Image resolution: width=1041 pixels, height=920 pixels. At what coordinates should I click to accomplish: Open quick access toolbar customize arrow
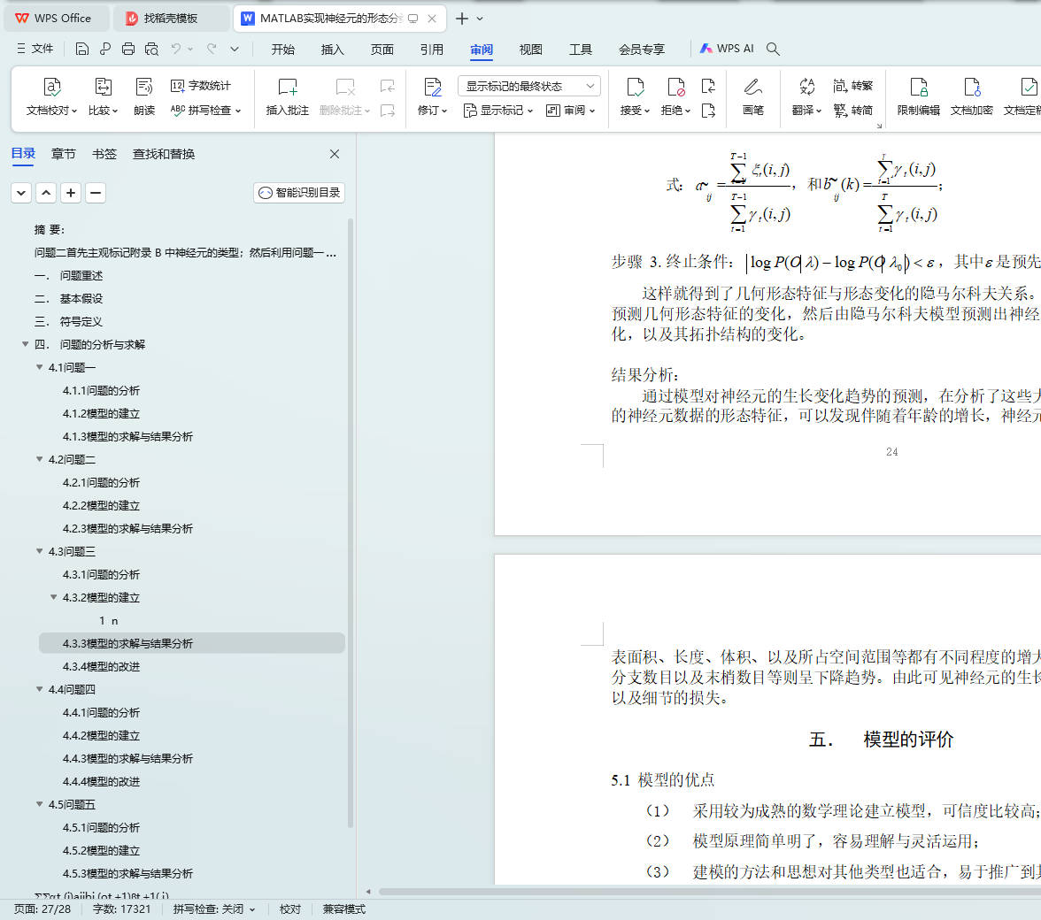point(235,49)
